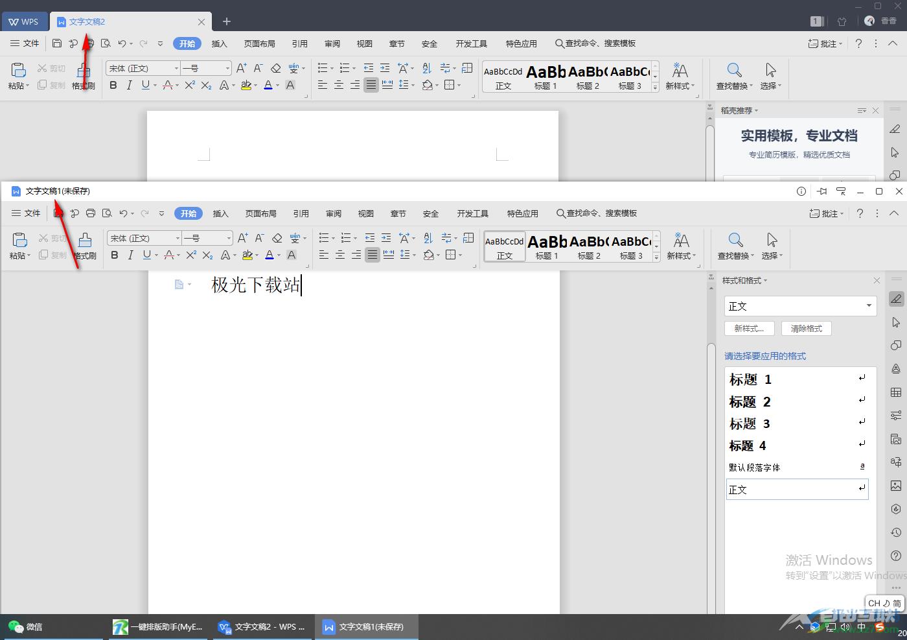907x640 pixels.
Task: Collapse ribbon chevron in 文字文稿1 window
Action: (894, 213)
